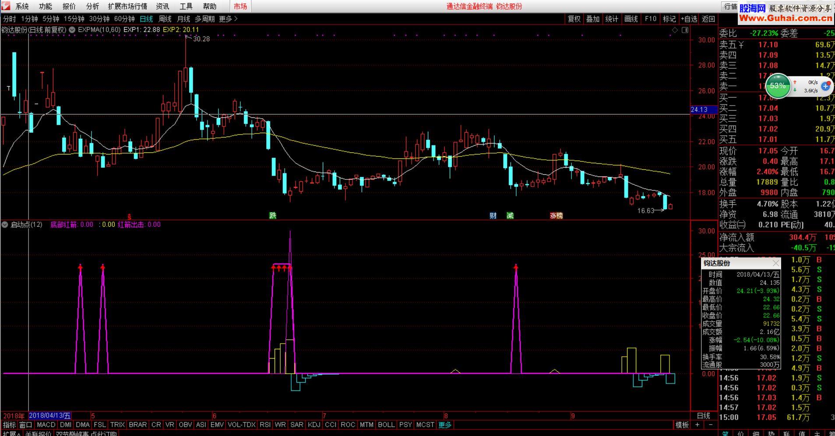This screenshot has width=835, height=436.
Task: Select the OBV indicator tab
Action: click(x=186, y=425)
